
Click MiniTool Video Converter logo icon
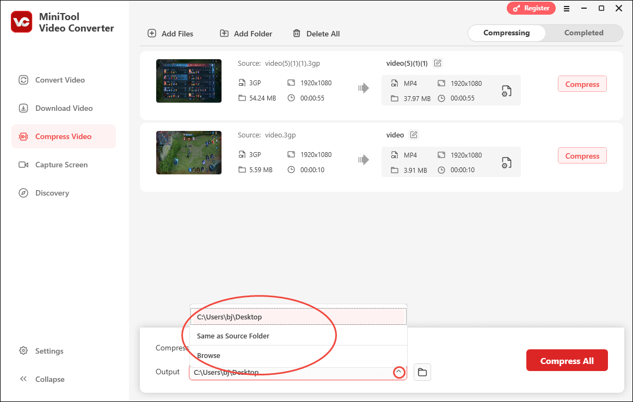[x=21, y=22]
